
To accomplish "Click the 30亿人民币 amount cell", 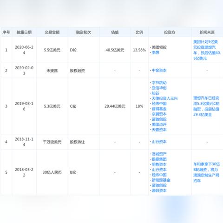I will tap(52, 172).
